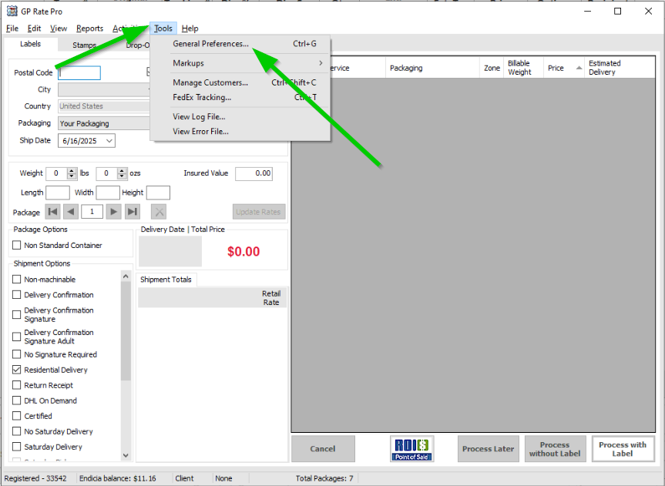Click the Package number field
This screenshot has height=486, width=665.
point(92,211)
